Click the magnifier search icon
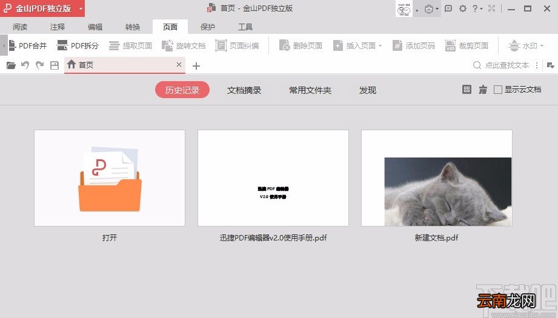The image size is (558, 318). [477, 65]
